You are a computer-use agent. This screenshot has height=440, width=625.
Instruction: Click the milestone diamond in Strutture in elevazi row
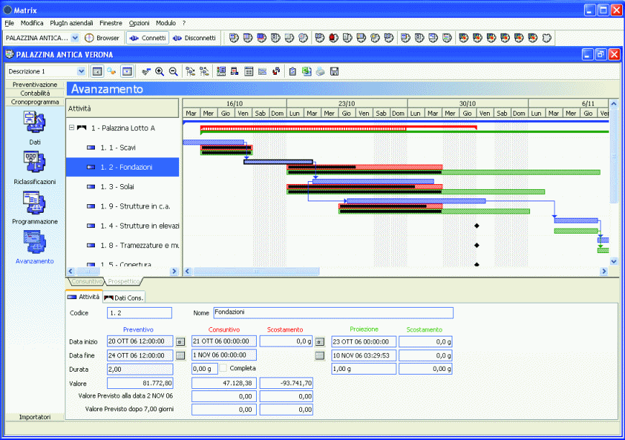pos(477,226)
